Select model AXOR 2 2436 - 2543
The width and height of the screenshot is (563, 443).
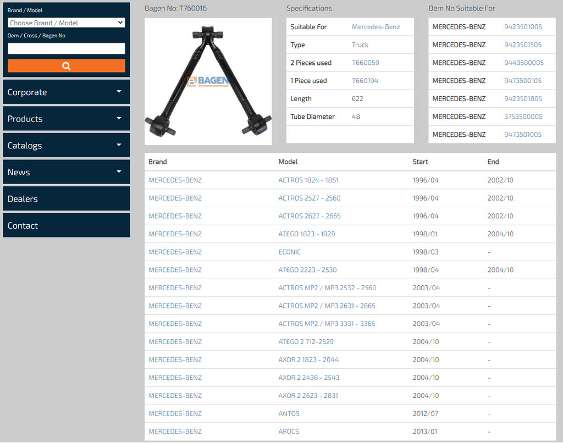(309, 378)
